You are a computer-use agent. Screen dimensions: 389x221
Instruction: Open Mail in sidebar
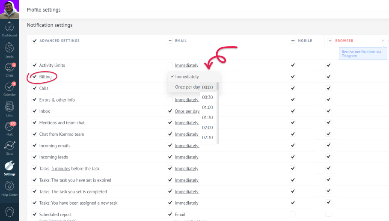pyautogui.click(x=9, y=128)
